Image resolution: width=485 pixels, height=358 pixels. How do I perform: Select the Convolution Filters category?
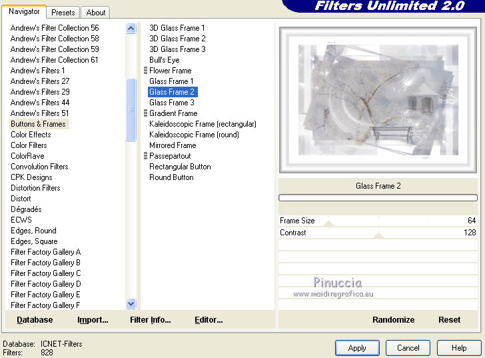click(39, 167)
